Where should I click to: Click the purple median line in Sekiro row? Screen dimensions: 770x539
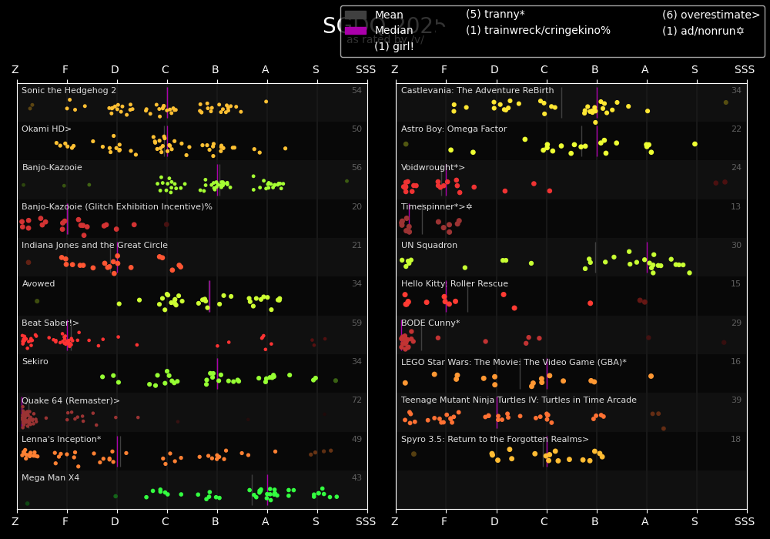[x=218, y=374]
